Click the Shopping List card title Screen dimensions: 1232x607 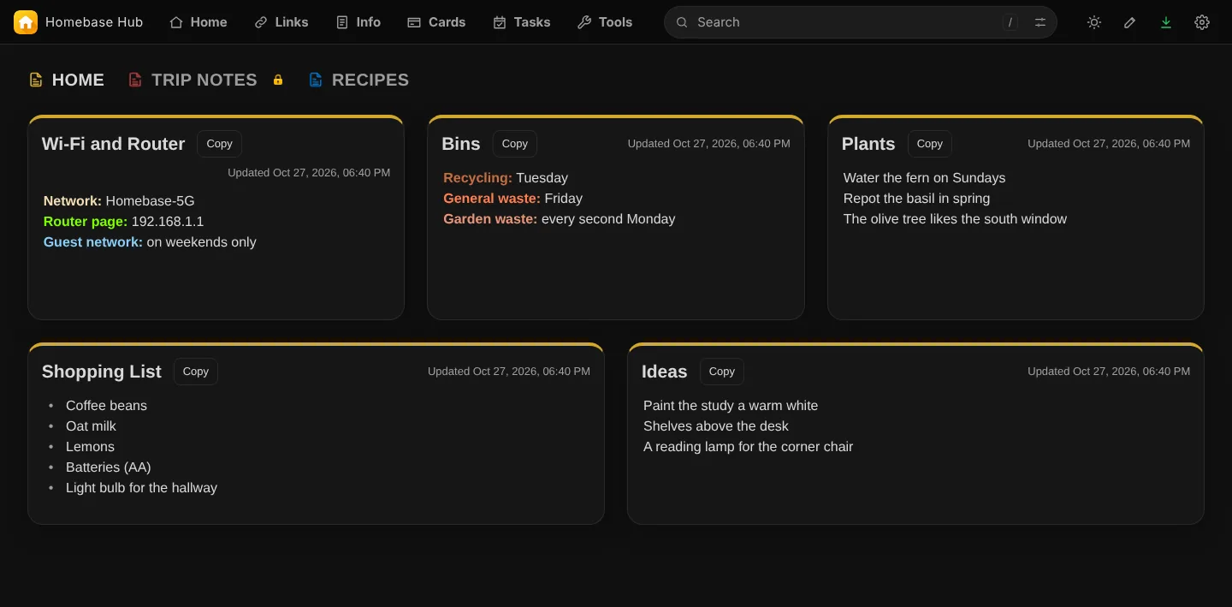(x=102, y=372)
